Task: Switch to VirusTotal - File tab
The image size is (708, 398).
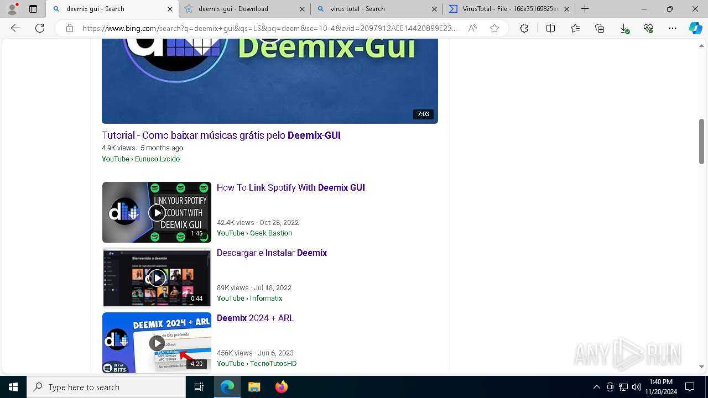Action: tap(508, 9)
